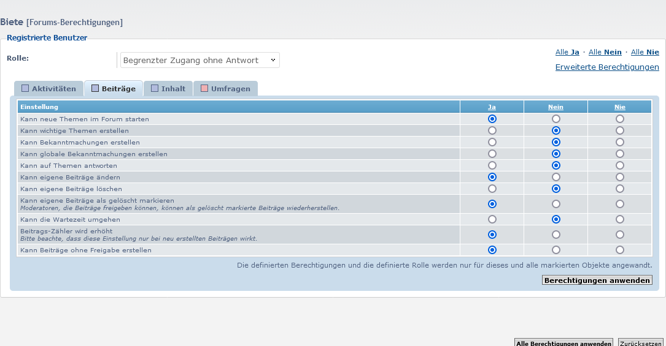This screenshot has height=346, width=666.
Task: Set 'Kann eigene Beiträge löschen' to Ja
Action: click(x=492, y=189)
